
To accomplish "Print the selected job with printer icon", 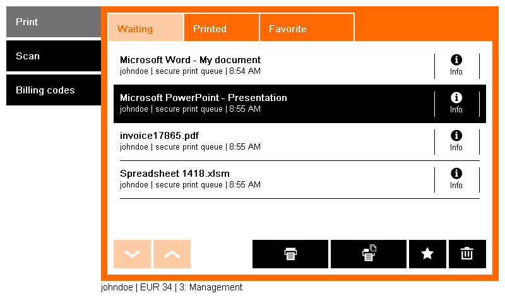I will [x=290, y=254].
